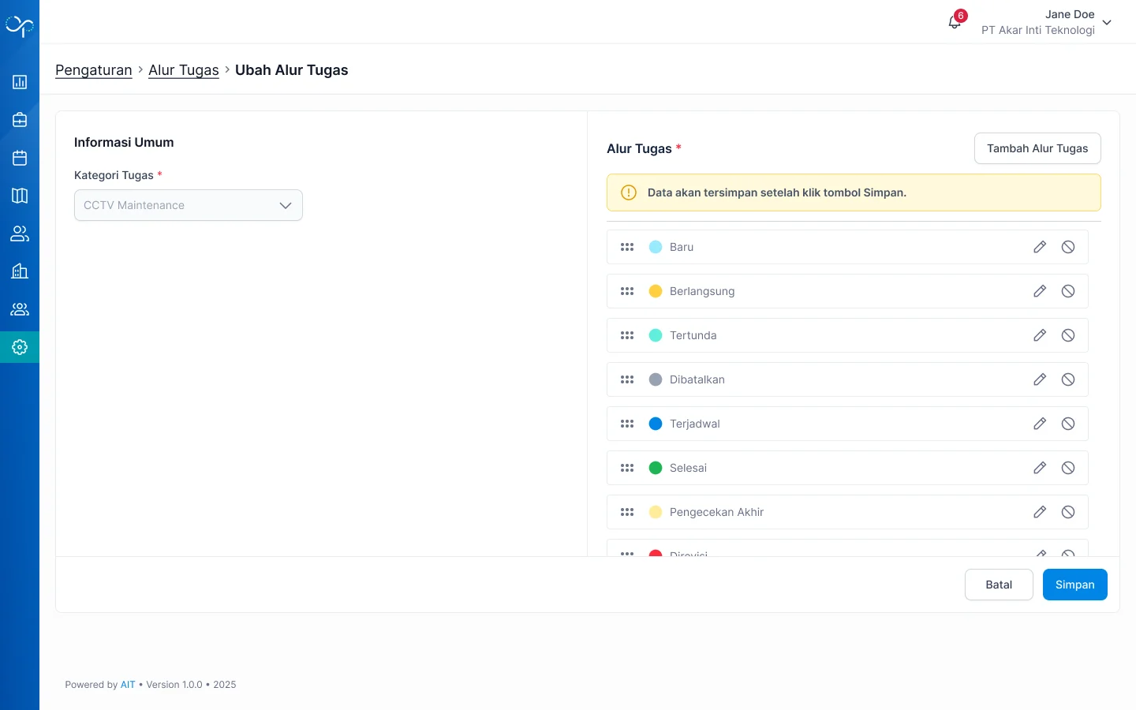Open the users icon in sidebar
Image resolution: width=1136 pixels, height=710 pixels.
[20, 234]
